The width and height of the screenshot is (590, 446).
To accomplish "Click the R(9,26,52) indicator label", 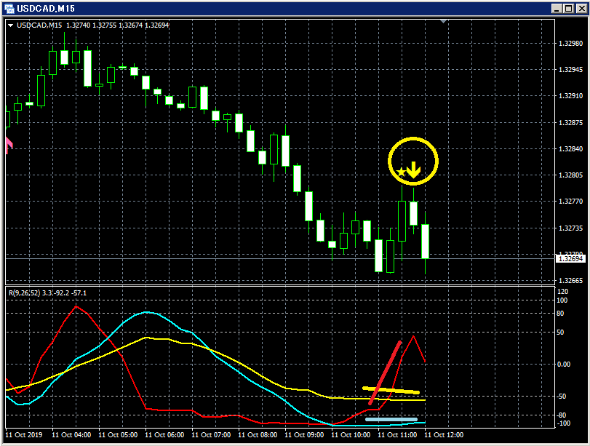I will click(24, 292).
